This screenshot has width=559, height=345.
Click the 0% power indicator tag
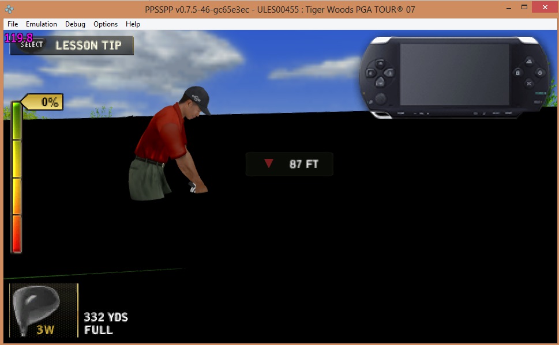(43, 103)
